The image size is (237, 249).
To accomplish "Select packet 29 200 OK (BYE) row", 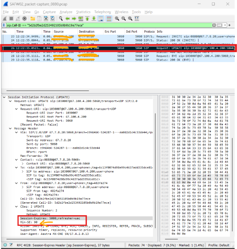I will click(118, 60).
